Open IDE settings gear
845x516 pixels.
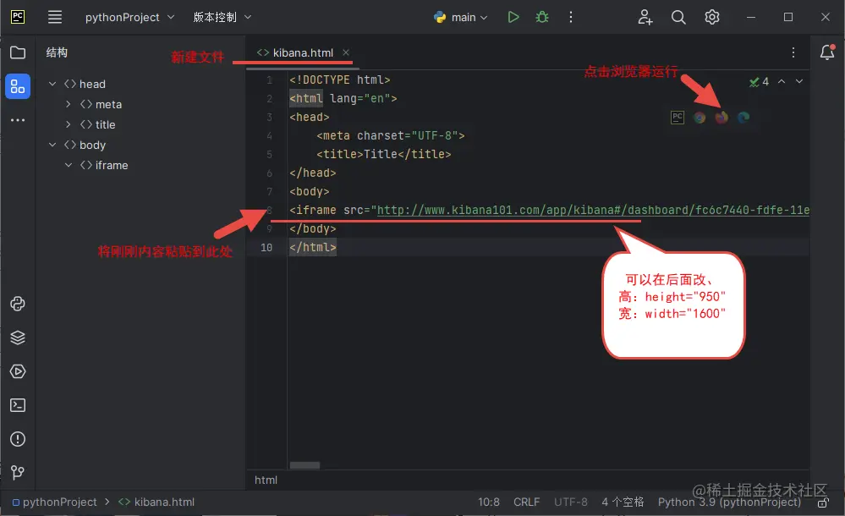click(712, 17)
